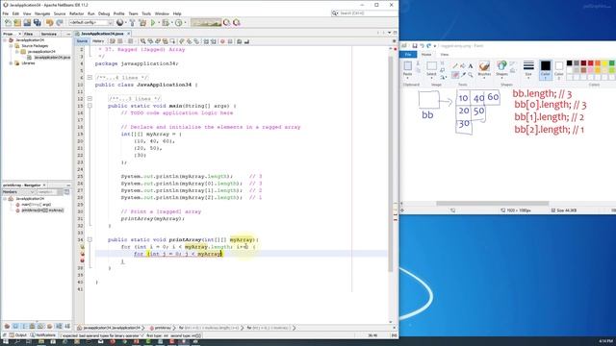Click the Paste icon in Paint
This screenshot has width=616, height=346.
tap(407, 66)
